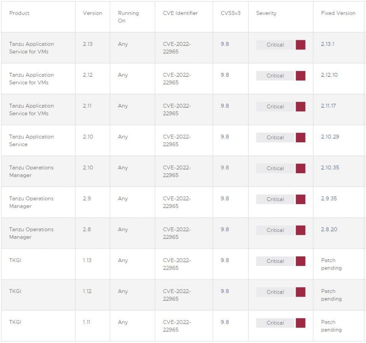Click the 2.10.35 fixed version link

[x=330, y=168]
